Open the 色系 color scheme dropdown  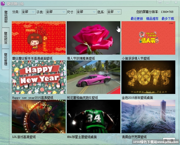coord(114,12)
